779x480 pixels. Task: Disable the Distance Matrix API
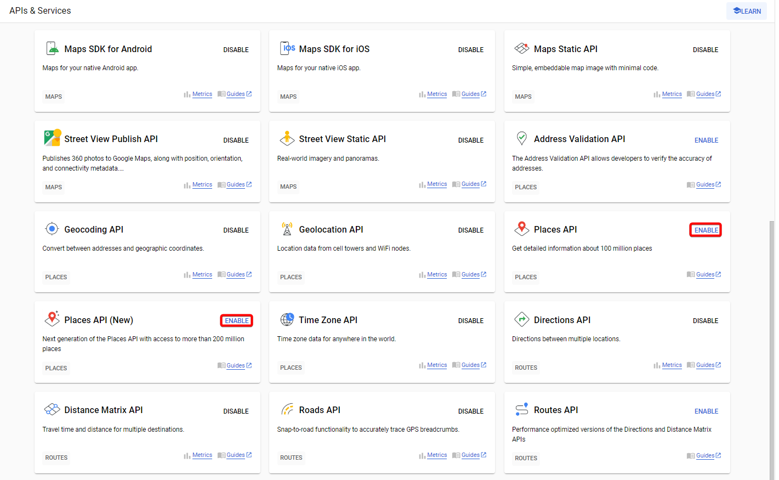(236, 411)
